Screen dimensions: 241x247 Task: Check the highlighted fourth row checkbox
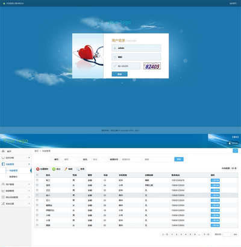[37, 195]
